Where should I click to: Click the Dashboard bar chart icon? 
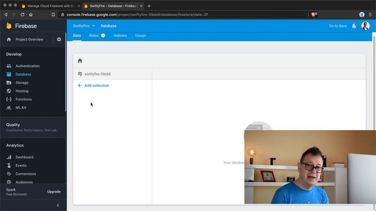pyautogui.click(x=9, y=157)
